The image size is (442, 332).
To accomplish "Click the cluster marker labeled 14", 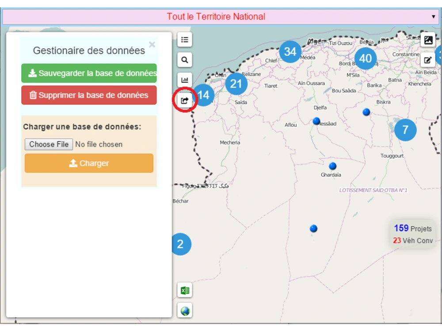I will [203, 95].
